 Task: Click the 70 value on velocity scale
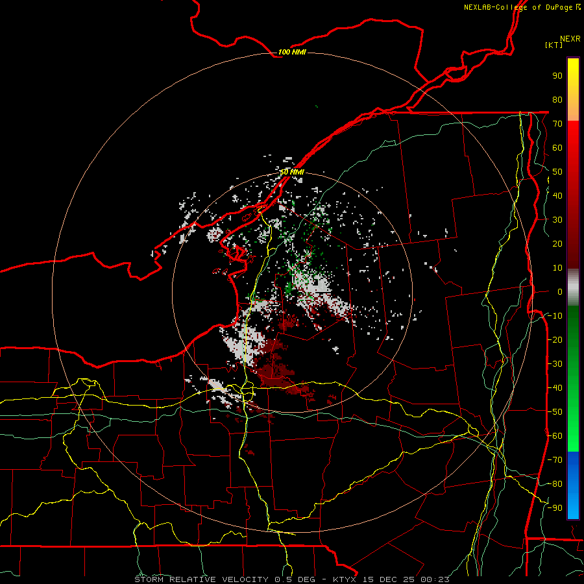[x=557, y=124]
